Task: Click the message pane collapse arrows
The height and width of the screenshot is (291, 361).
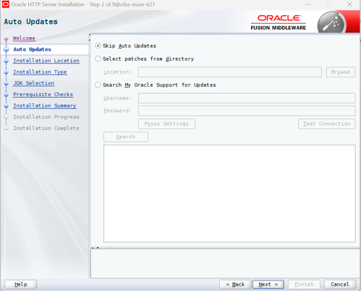Action: click(x=95, y=248)
